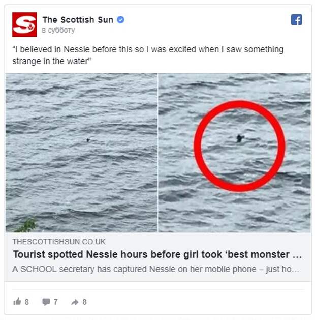This screenshot has width=315, height=320.
Task: Click the blue verified badge checkmark
Action: tap(120, 20)
